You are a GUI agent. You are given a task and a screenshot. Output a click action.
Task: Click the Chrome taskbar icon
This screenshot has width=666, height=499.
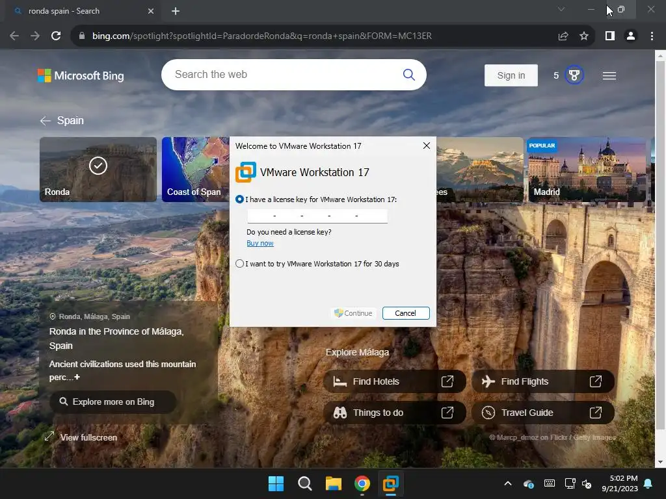pos(362,483)
